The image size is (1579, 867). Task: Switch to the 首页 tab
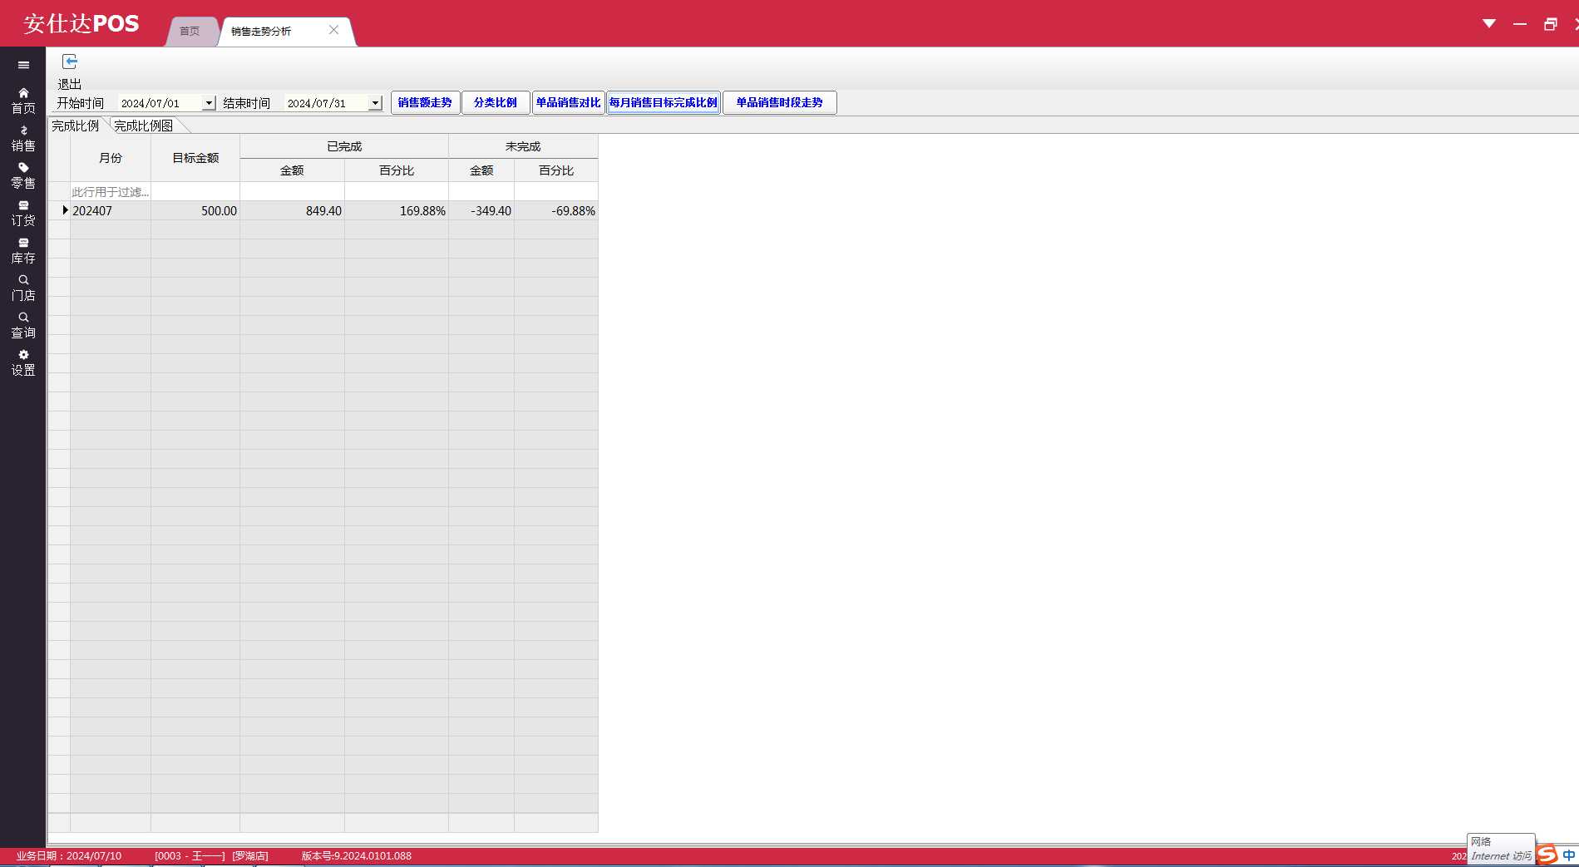(190, 31)
